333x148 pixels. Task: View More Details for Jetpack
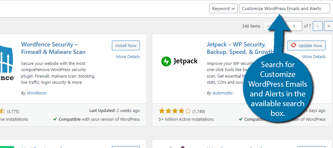pyautogui.click(x=313, y=57)
